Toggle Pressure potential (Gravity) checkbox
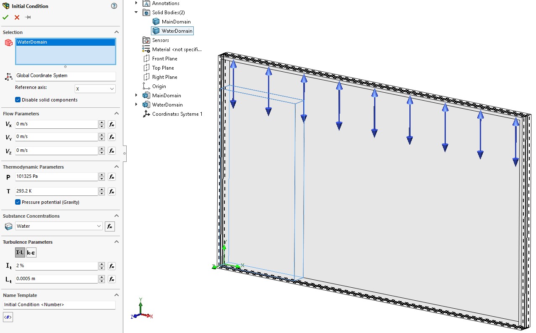Image resolution: width=536 pixels, height=333 pixels. click(18, 202)
